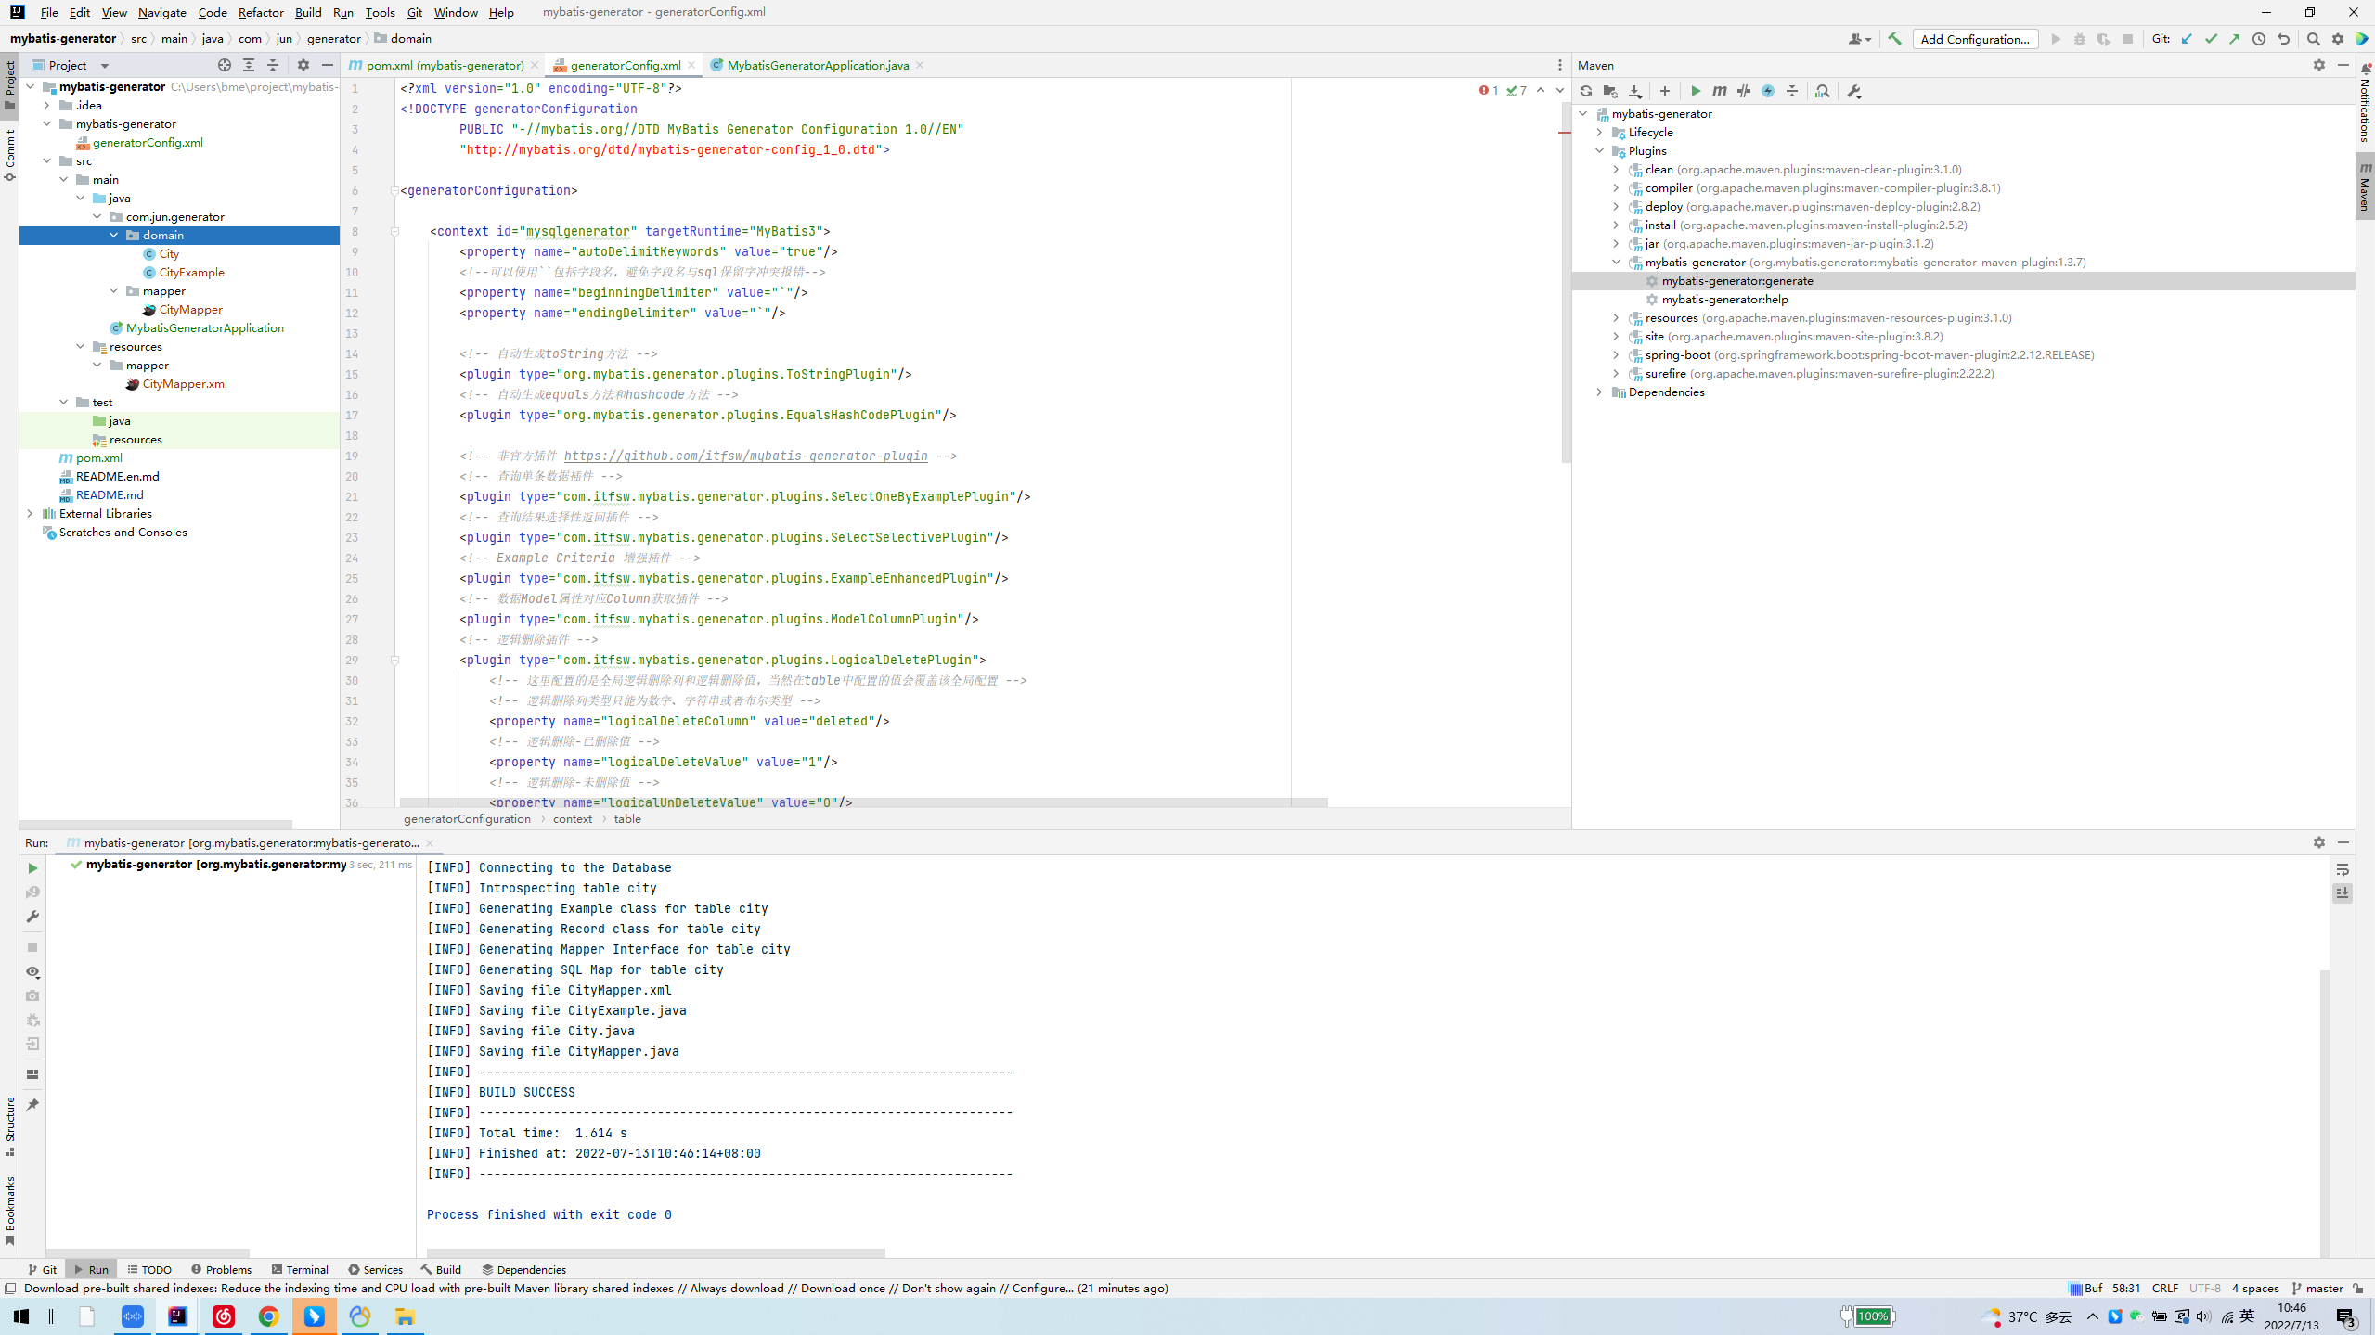Screen dimensions: 2375x1335
Task: Expand Lifecycle node in Maven
Action: point(1599,132)
